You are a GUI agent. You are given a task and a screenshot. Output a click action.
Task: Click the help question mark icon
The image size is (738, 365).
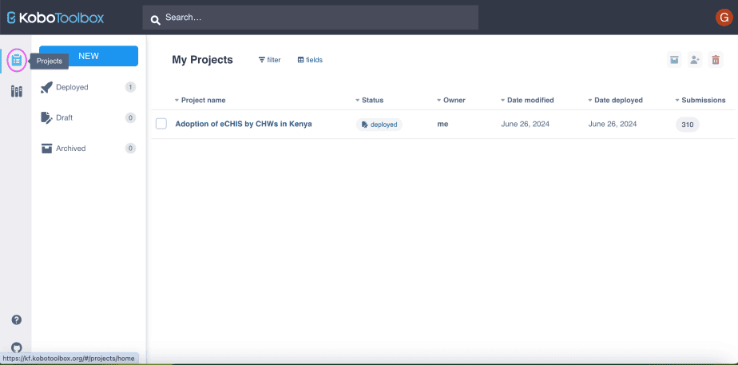pyautogui.click(x=17, y=319)
